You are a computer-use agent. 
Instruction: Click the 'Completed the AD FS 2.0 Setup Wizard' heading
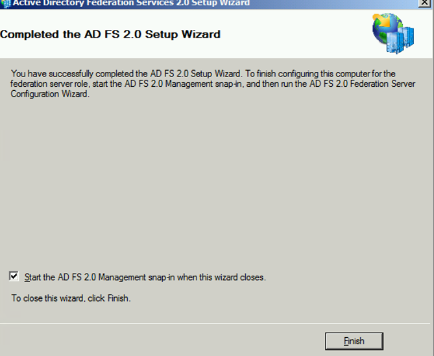coord(110,34)
